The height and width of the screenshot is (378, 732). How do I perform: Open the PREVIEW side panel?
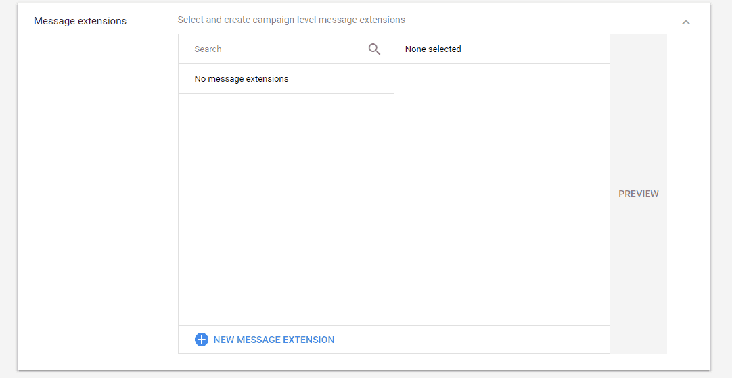point(638,194)
